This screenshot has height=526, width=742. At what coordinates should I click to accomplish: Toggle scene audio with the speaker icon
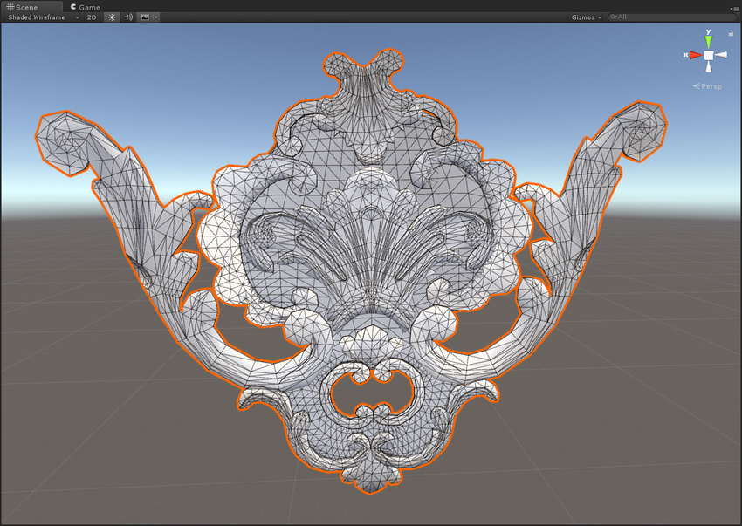(127, 17)
